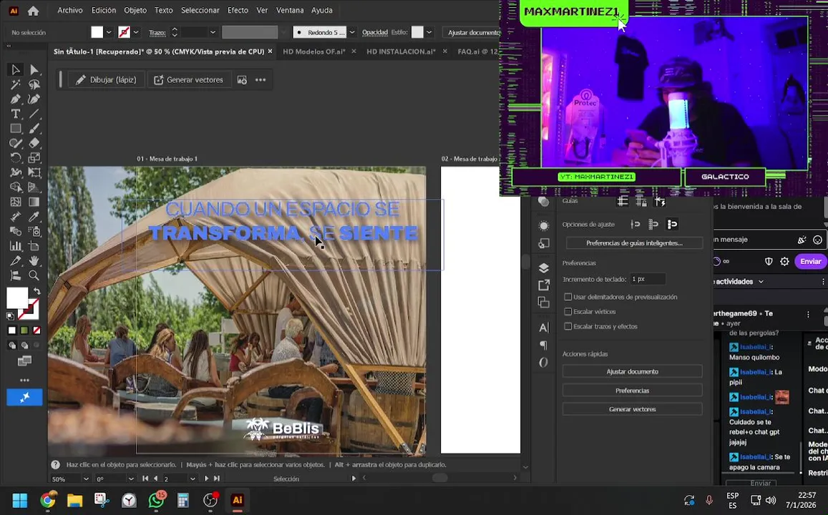Click the Illustrator home icon
This screenshot has width=828, height=515.
pyautogui.click(x=33, y=11)
